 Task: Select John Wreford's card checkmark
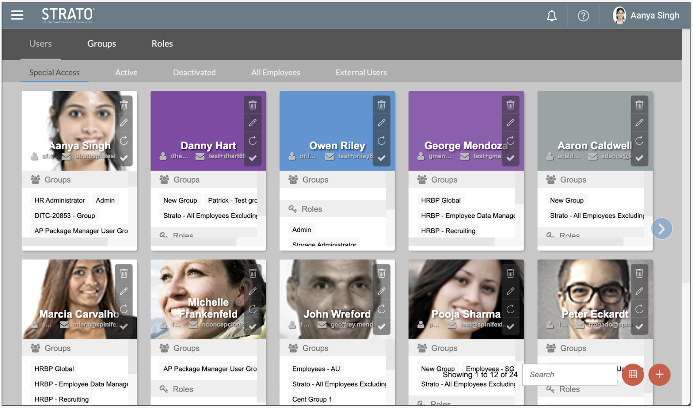point(381,327)
